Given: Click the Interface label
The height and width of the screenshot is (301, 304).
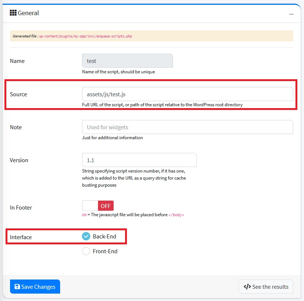Looking at the screenshot, I should click(21, 237).
